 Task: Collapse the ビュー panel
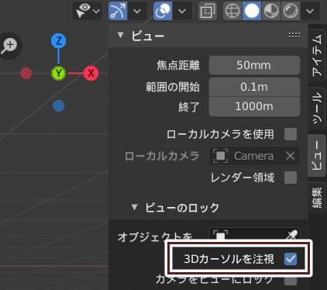click(120, 35)
